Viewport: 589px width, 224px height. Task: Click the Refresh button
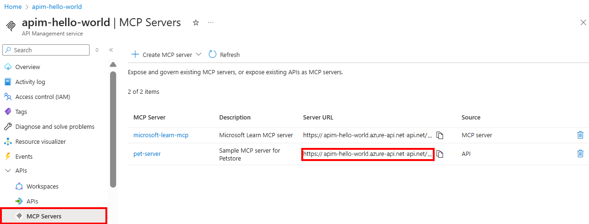[x=224, y=54]
